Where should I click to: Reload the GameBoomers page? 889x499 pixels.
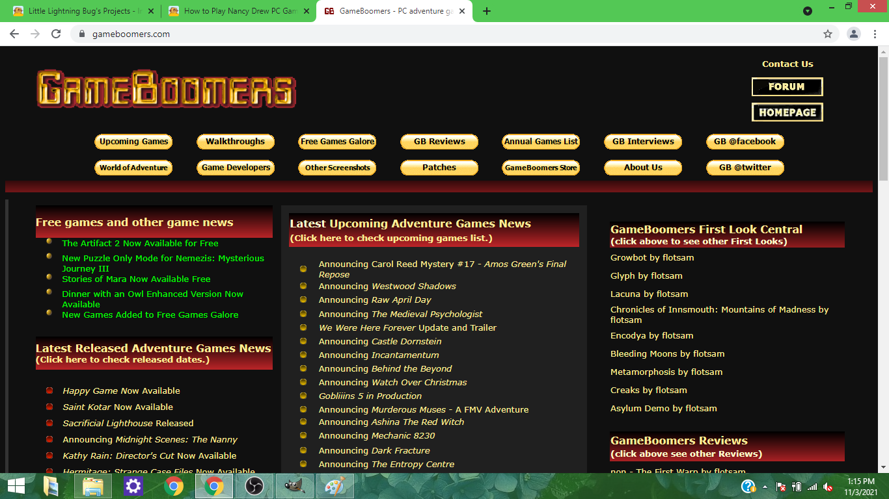[56, 34]
